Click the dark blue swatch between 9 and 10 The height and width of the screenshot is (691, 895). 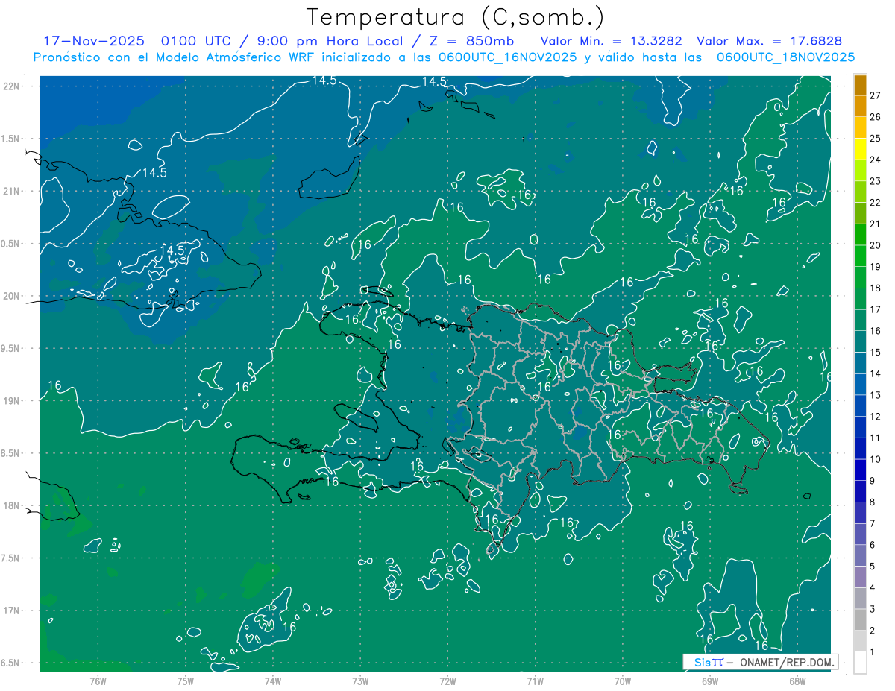(860, 470)
